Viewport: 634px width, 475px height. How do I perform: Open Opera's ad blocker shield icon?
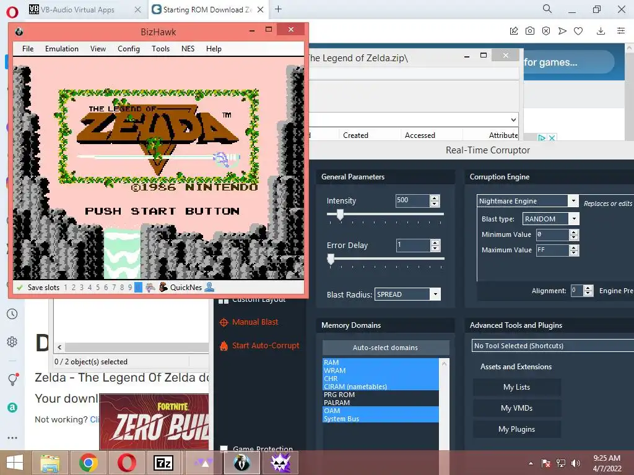click(546, 31)
